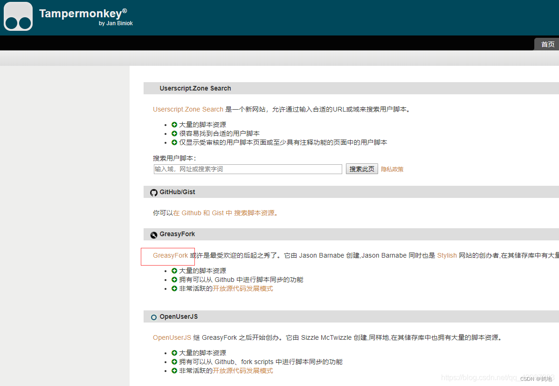This screenshot has width=559, height=386.
Task: Open the Stylish website link
Action: coord(447,255)
